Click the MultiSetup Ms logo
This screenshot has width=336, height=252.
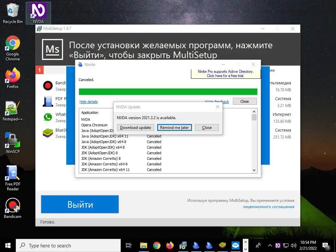click(52, 50)
